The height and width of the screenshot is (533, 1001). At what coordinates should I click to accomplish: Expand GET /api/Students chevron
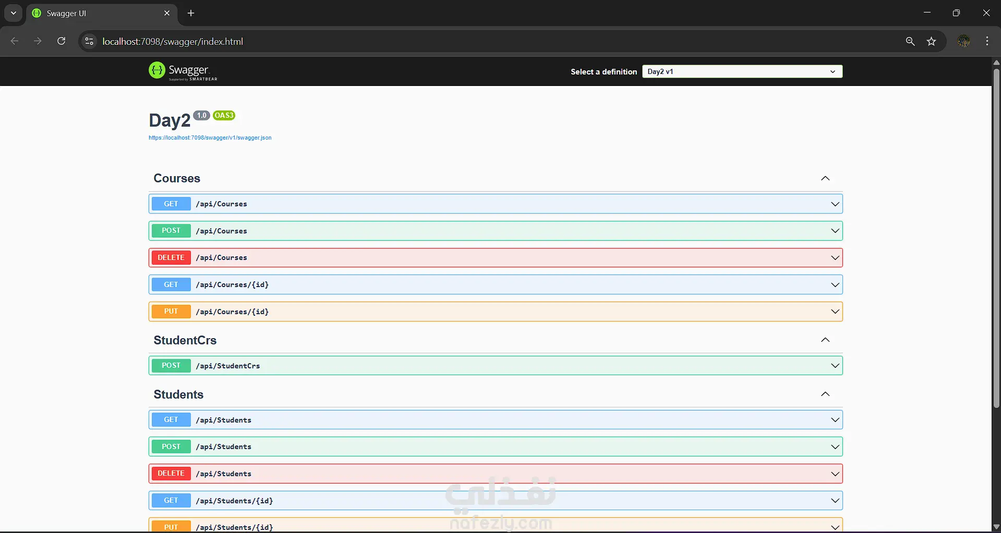pos(835,420)
